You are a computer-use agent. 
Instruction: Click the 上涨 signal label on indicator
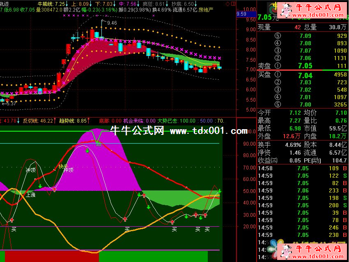point(30,195)
